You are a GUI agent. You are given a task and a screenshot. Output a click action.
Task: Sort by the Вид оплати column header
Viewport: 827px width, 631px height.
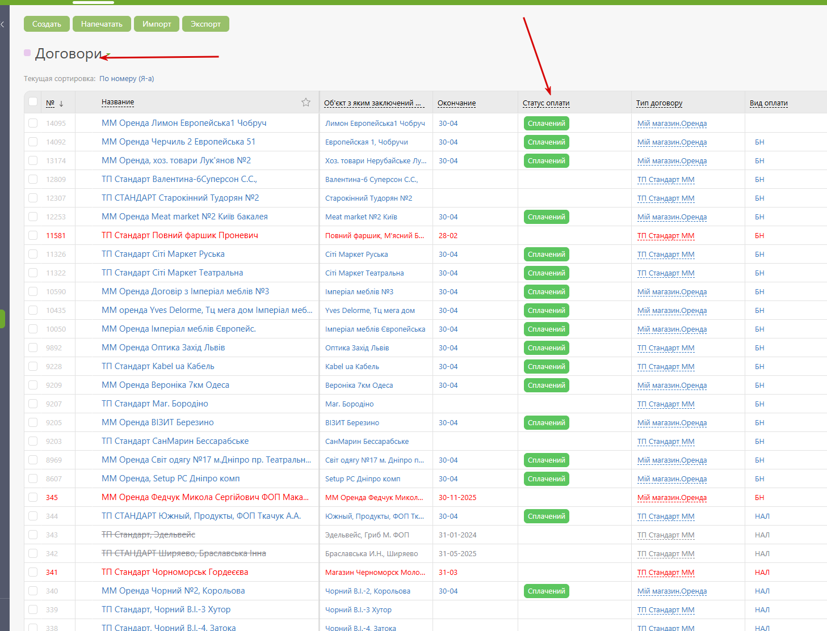[769, 103]
